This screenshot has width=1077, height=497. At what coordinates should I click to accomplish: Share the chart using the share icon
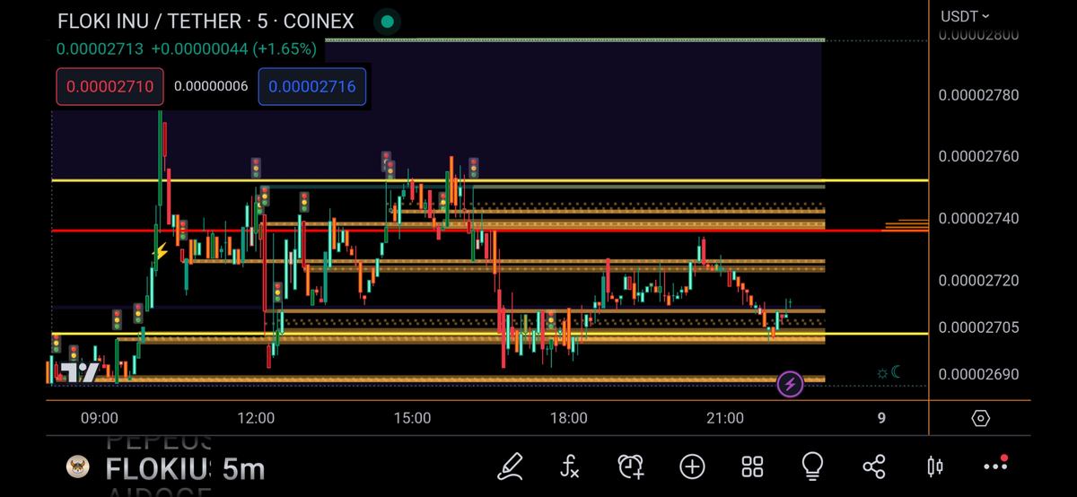873,466
